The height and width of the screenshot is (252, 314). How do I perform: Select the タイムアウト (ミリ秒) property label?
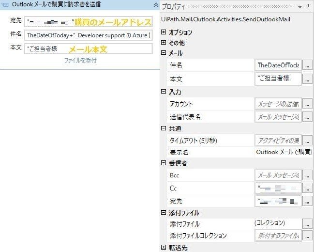[x=193, y=141]
